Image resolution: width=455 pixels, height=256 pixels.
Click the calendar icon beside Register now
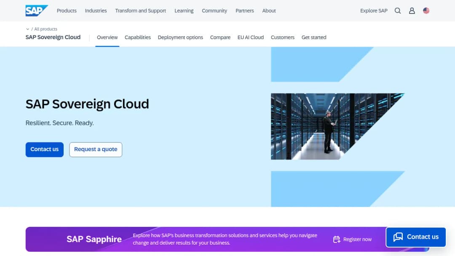(x=337, y=239)
